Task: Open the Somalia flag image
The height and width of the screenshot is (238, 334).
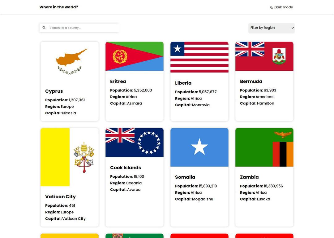Action: tap(199, 147)
